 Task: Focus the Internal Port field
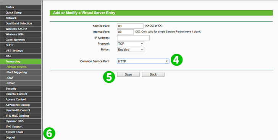tap(125, 32)
